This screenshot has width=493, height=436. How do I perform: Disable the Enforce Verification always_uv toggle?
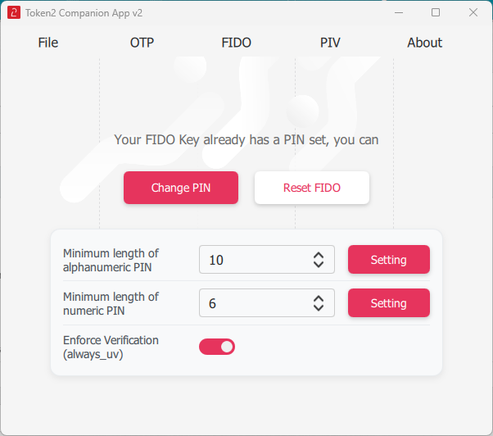click(217, 347)
